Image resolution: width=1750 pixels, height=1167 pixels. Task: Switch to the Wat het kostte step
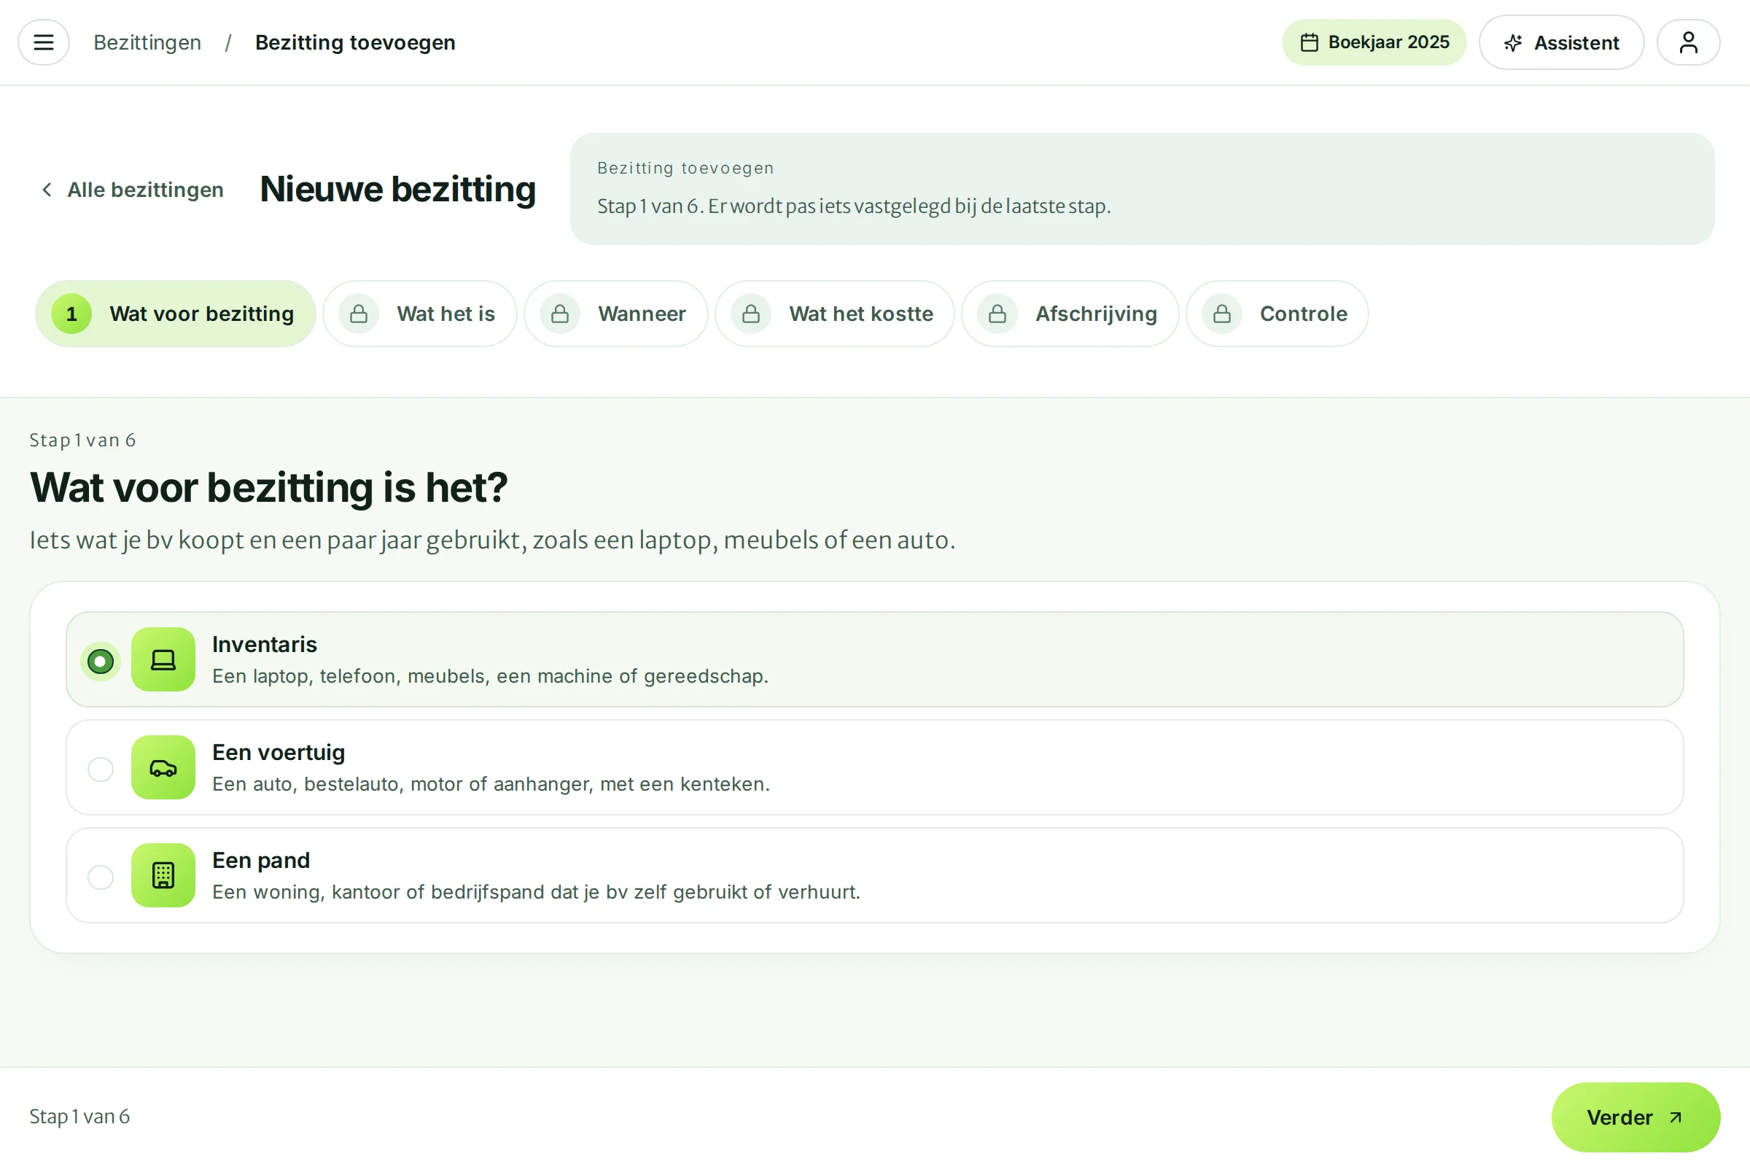[x=835, y=314]
